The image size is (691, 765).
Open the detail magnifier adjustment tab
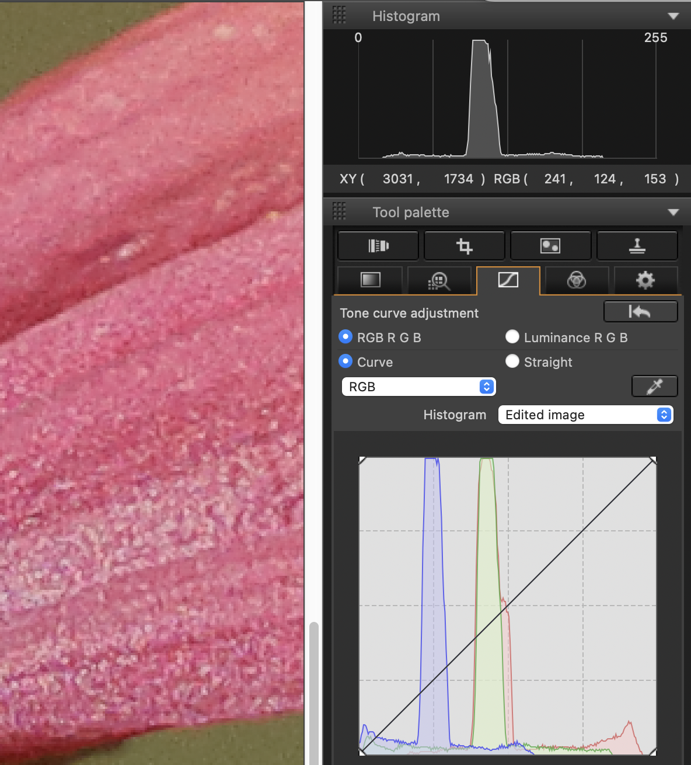pyautogui.click(x=439, y=281)
